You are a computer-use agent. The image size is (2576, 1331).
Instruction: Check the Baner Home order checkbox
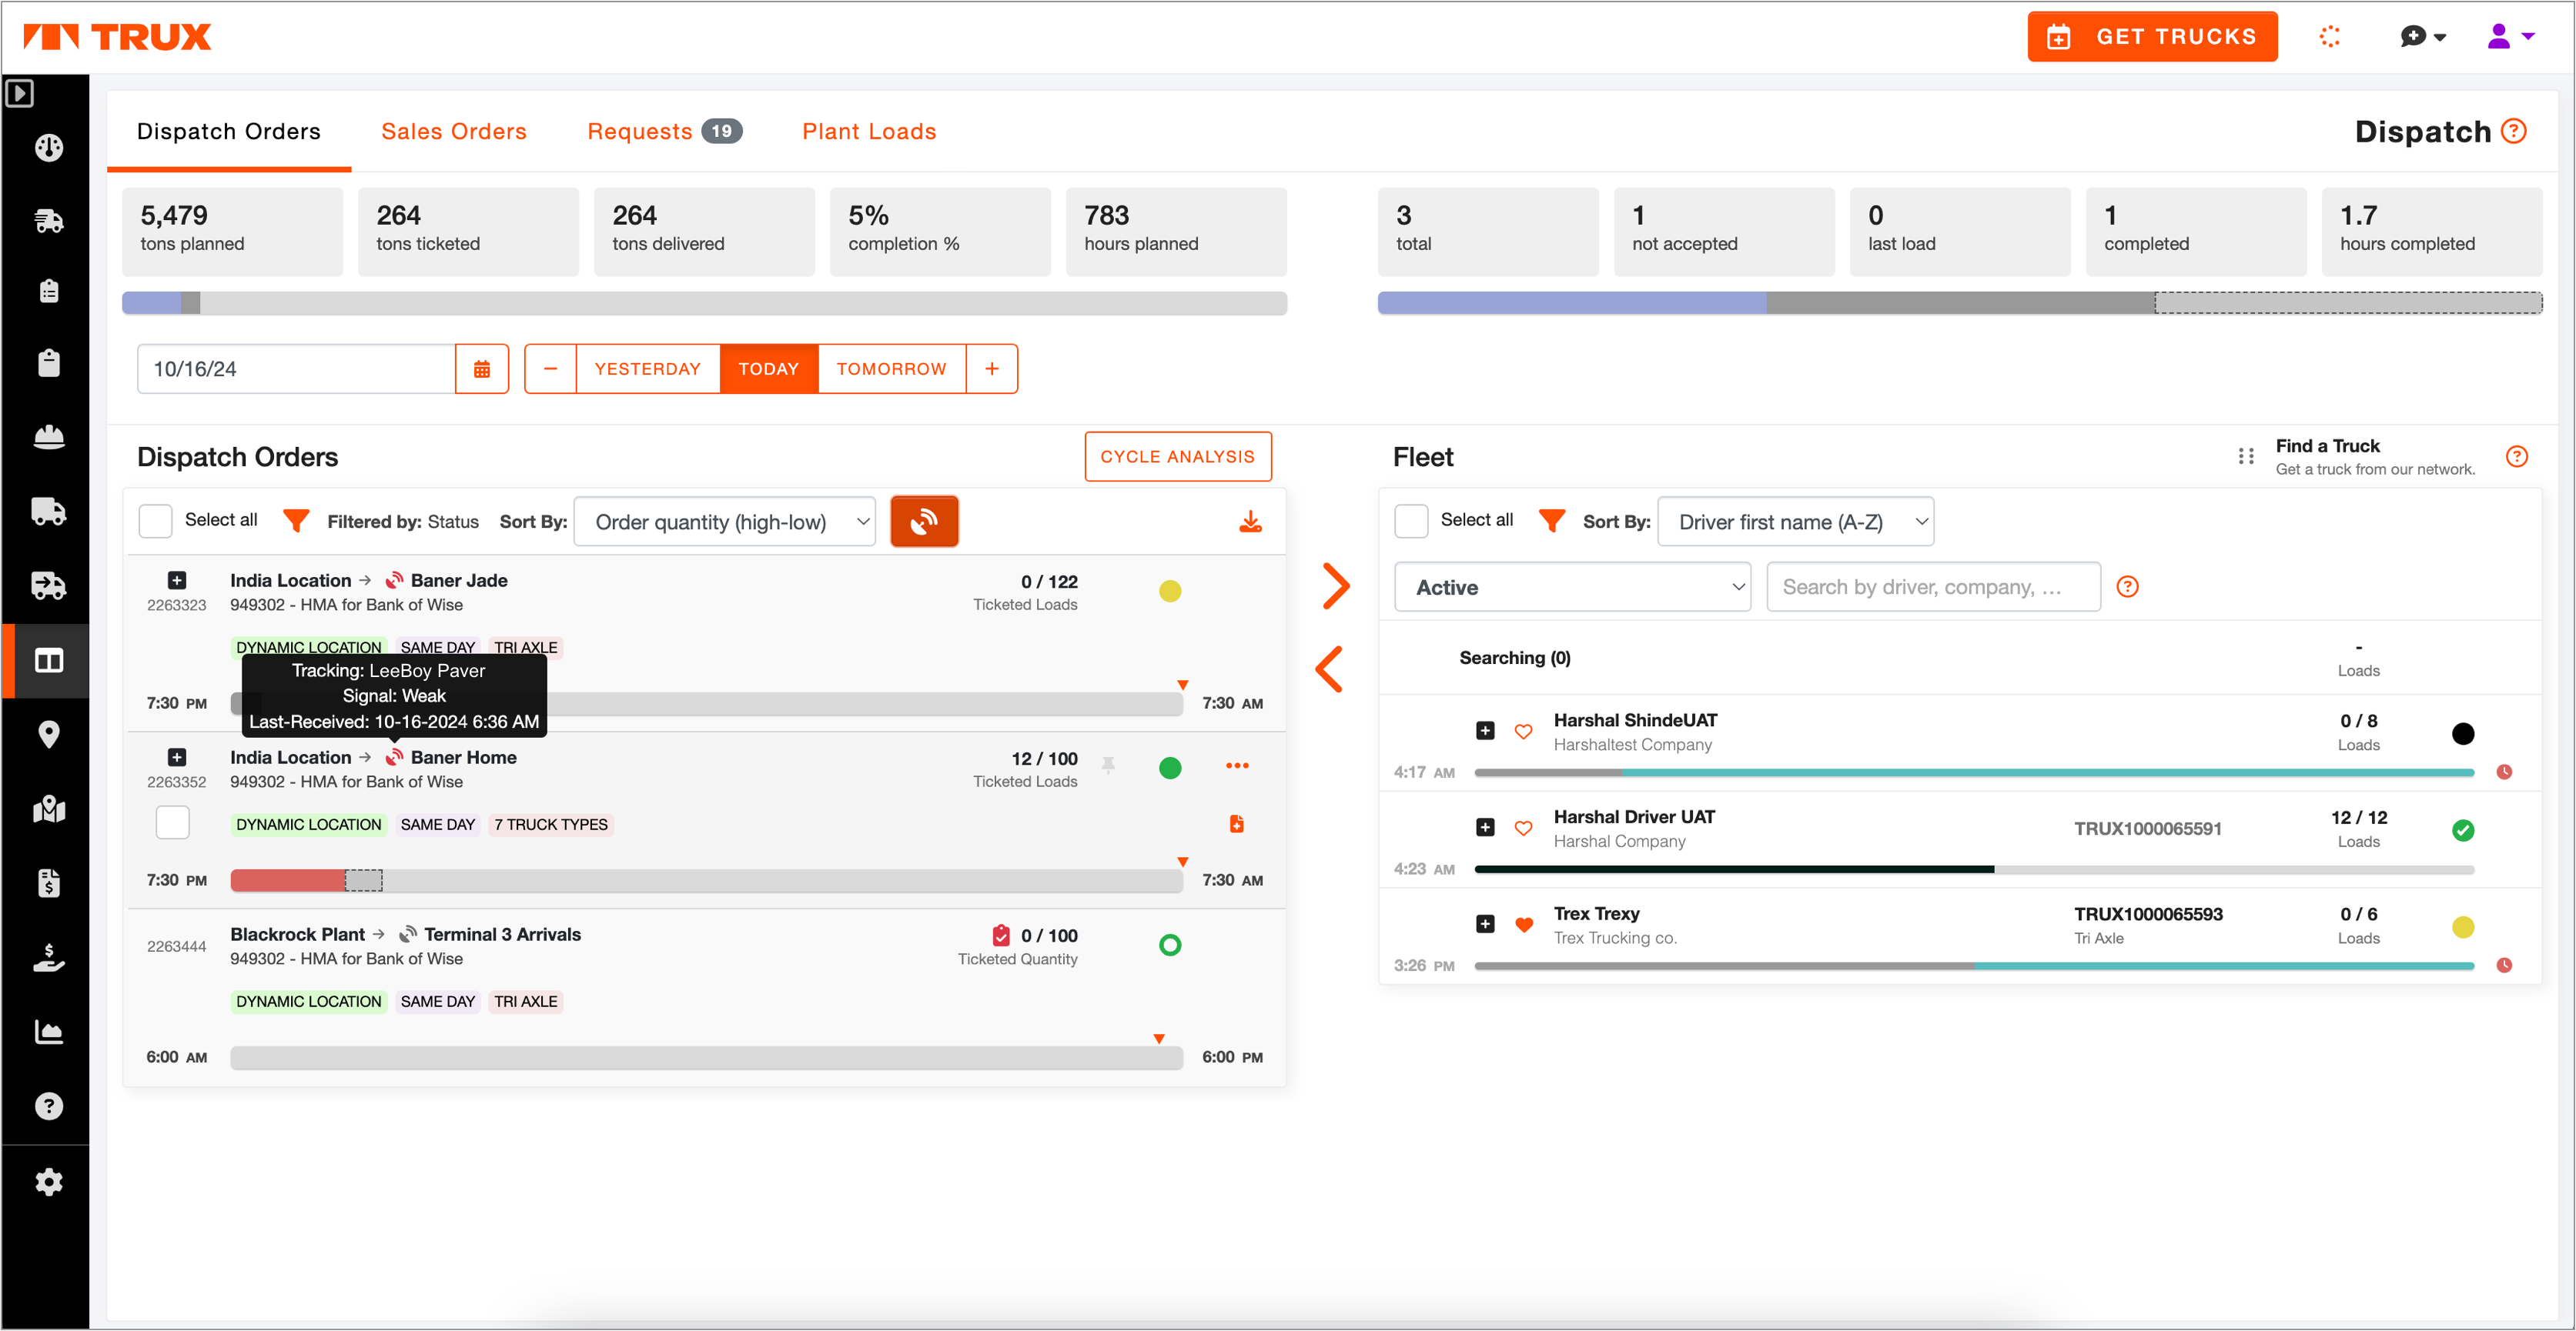point(173,823)
